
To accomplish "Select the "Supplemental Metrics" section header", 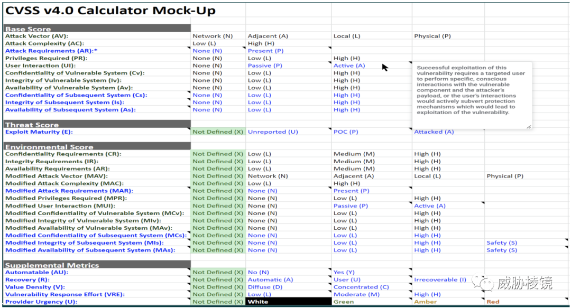I will (97, 265).
